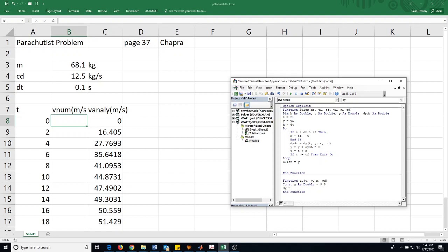448x252 pixels.
Task: Switch to Normal view in the status bar
Action: click(x=384, y=240)
